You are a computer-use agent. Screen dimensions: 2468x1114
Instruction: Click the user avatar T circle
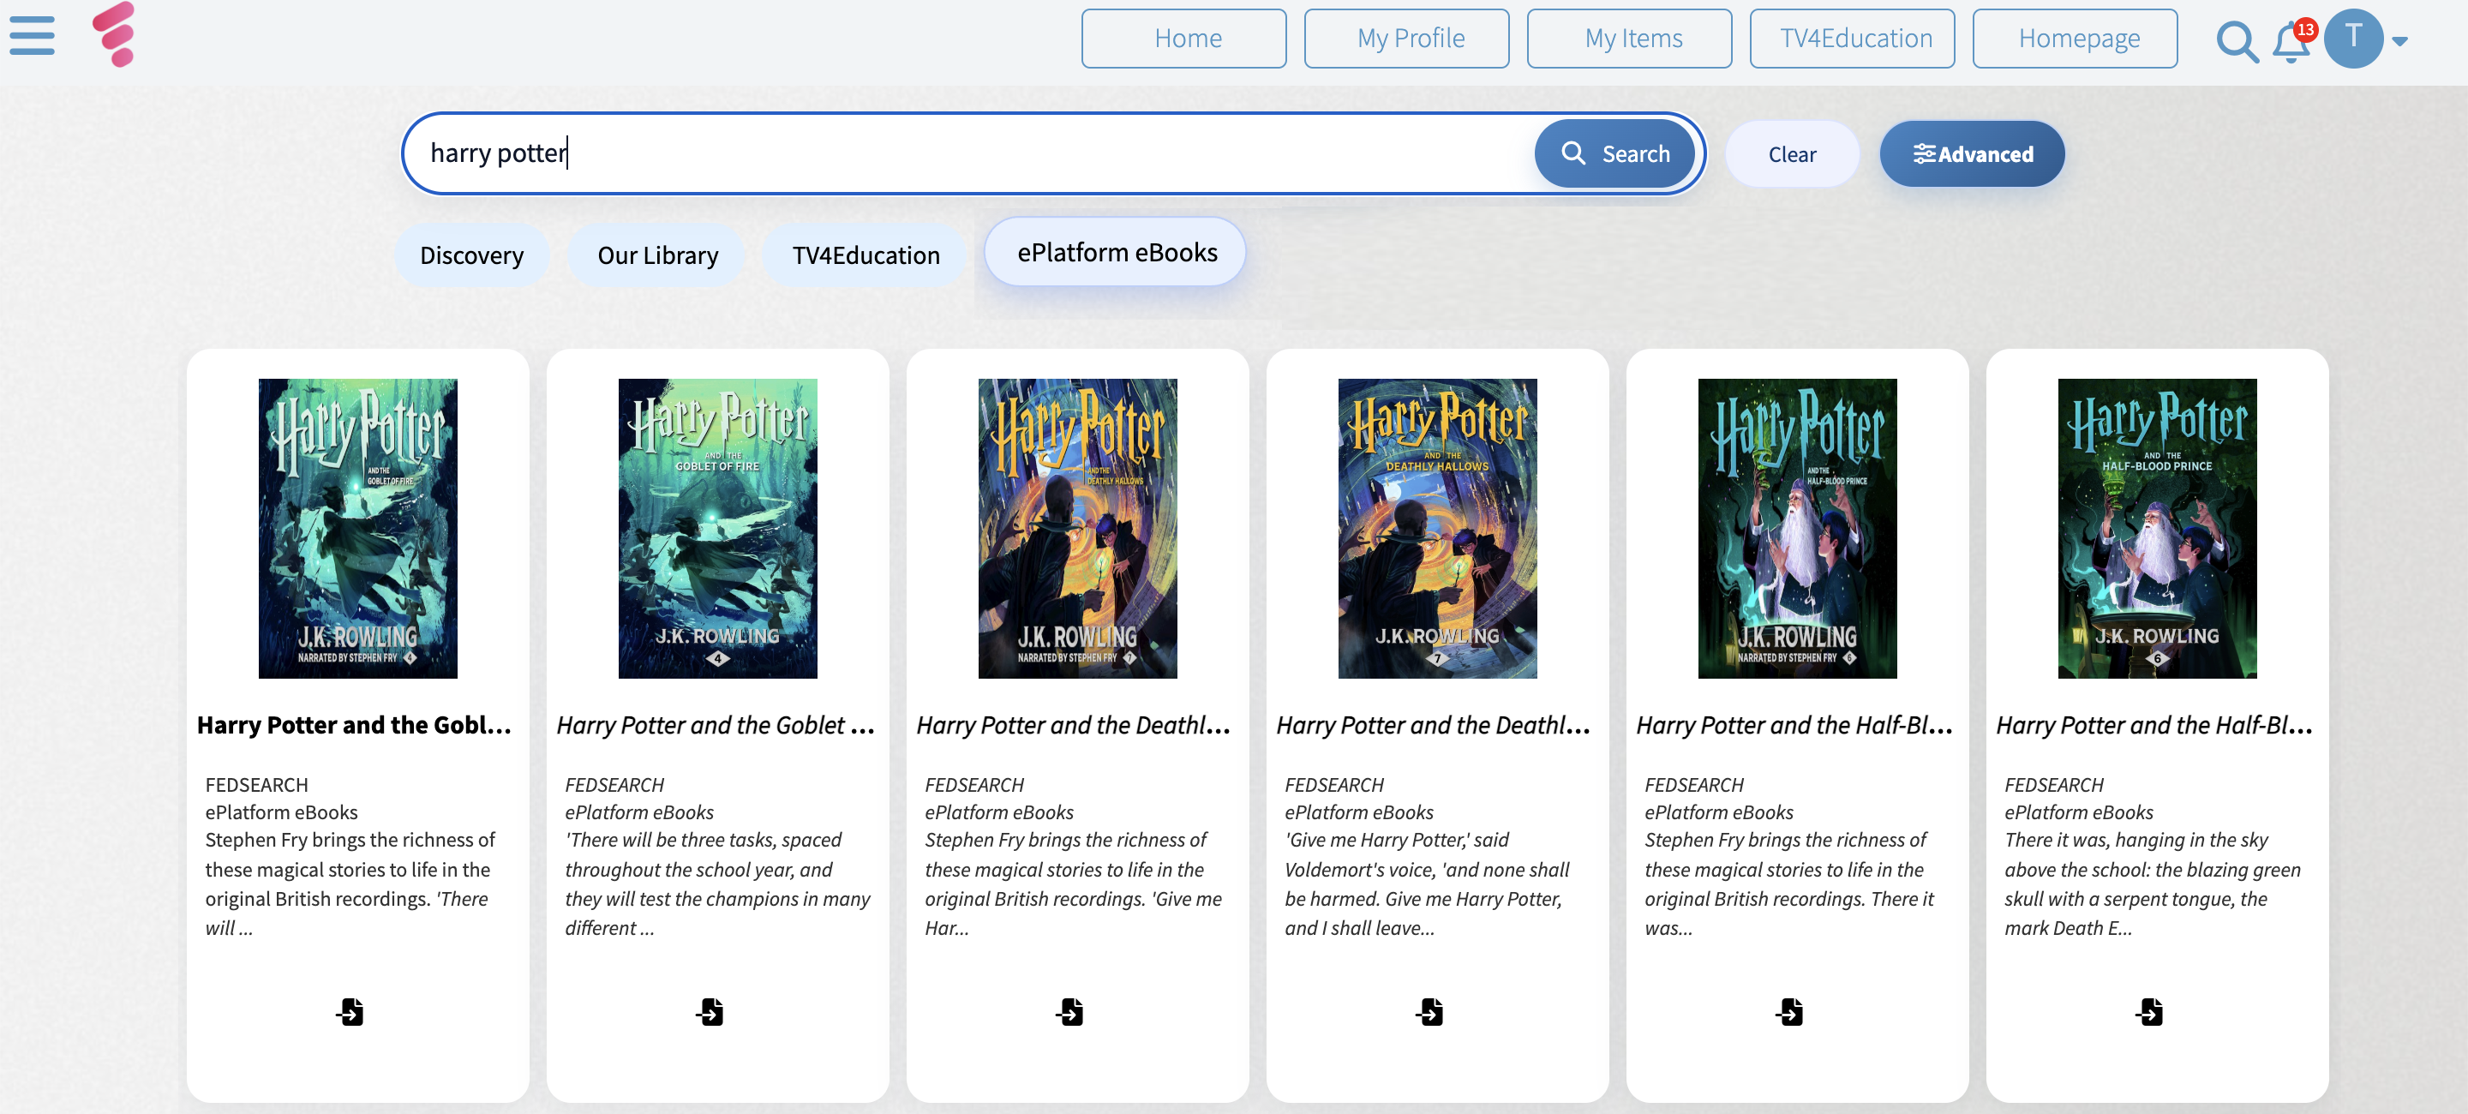pyautogui.click(x=2352, y=39)
